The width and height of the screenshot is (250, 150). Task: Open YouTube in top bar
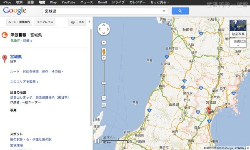[68, 2]
